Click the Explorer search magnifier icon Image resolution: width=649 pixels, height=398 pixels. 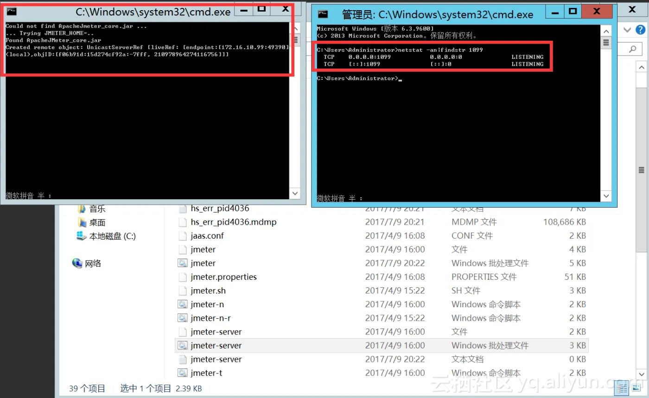point(632,49)
